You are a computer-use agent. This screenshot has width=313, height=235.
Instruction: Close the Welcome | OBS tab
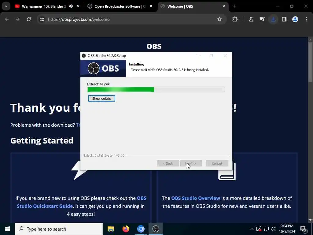(224, 6)
